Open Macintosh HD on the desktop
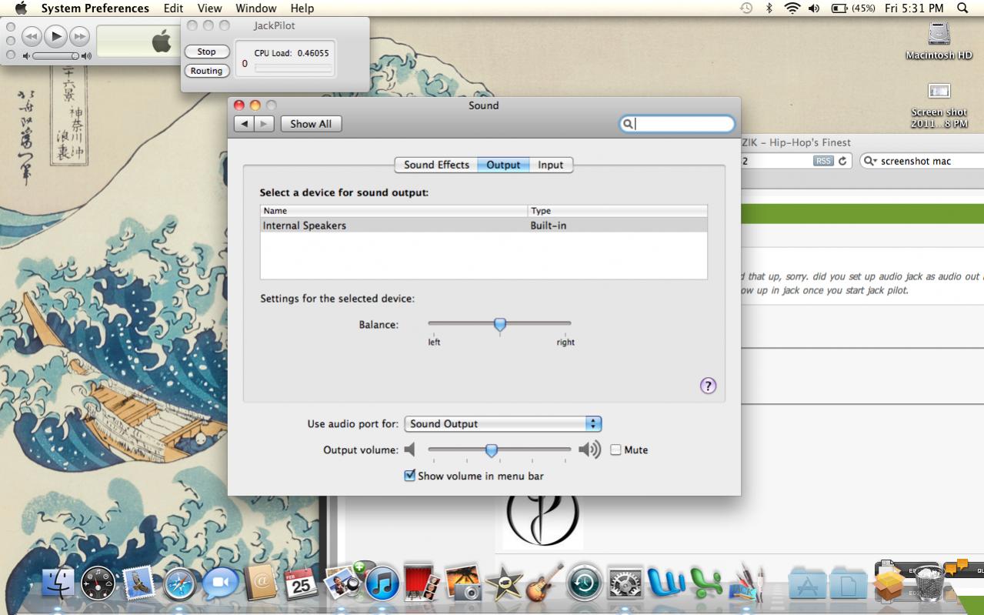Viewport: 984px width, 615px height. pyautogui.click(x=939, y=42)
